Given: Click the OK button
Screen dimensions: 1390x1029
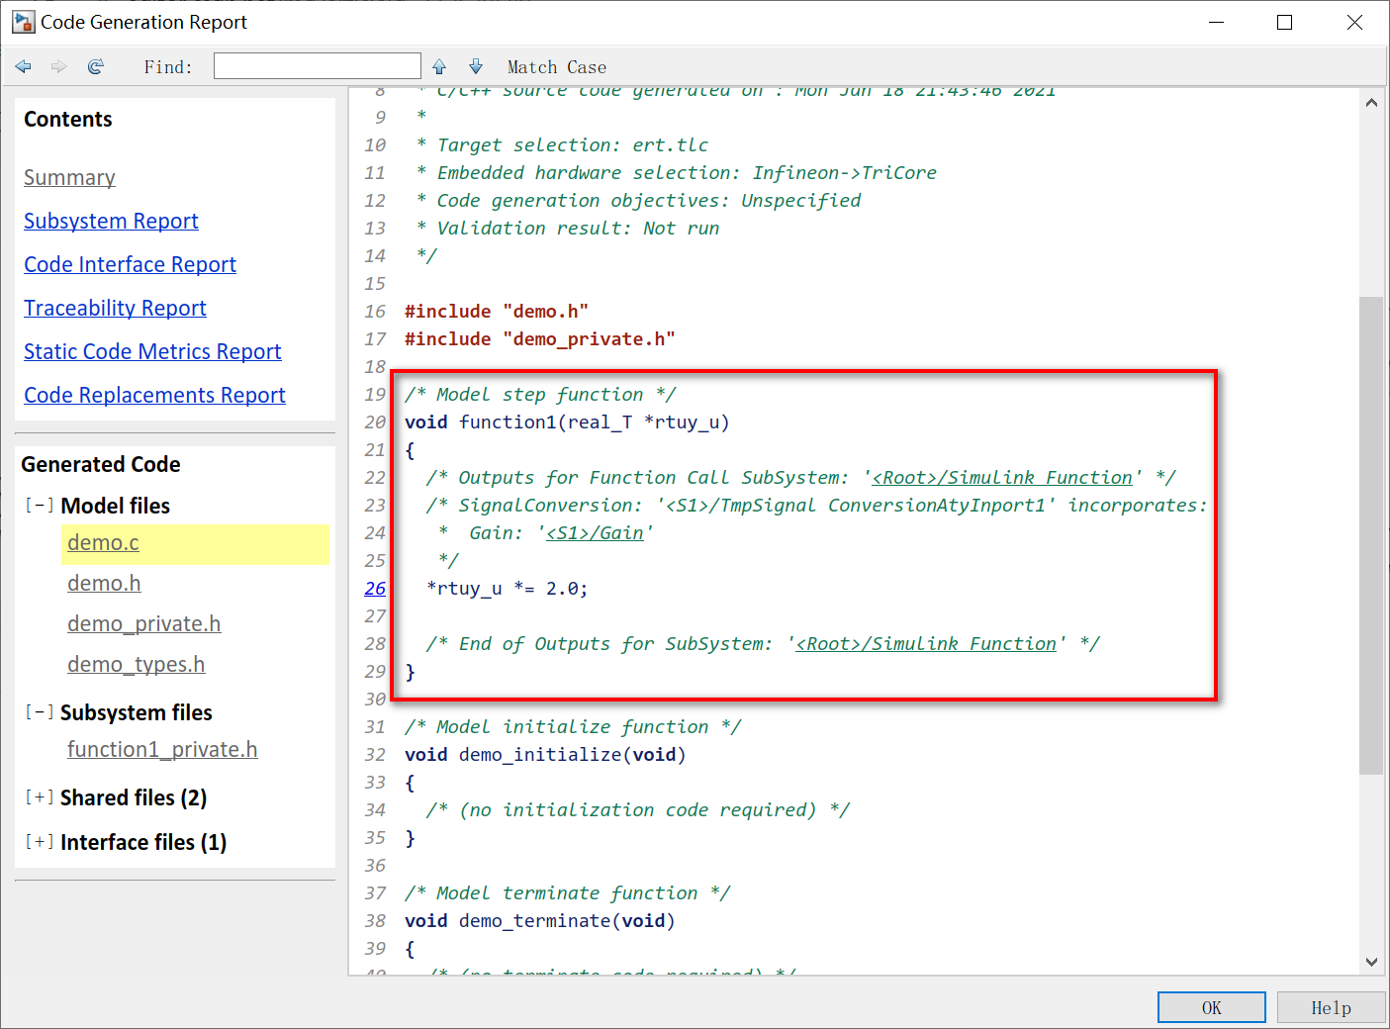Looking at the screenshot, I should [1212, 1007].
